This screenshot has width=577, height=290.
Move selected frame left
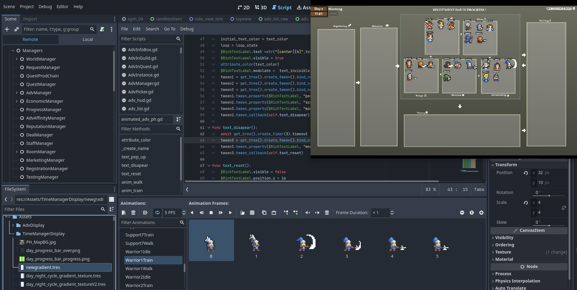(x=308, y=213)
